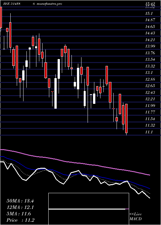Viewport: 161px width, 225px height.
Task: Select the 12.21 price level label
Action: [x=150, y=99]
